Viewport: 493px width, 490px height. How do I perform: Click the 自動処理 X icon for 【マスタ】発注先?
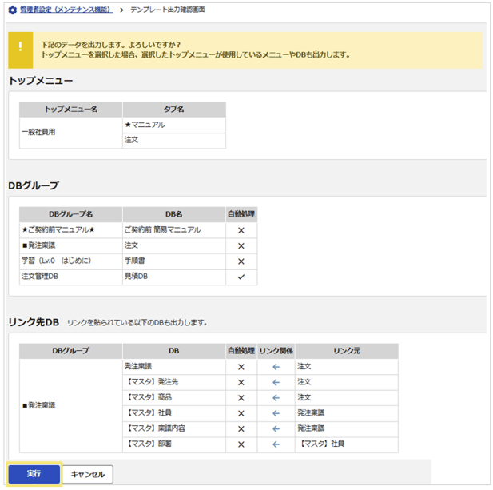pos(241,382)
